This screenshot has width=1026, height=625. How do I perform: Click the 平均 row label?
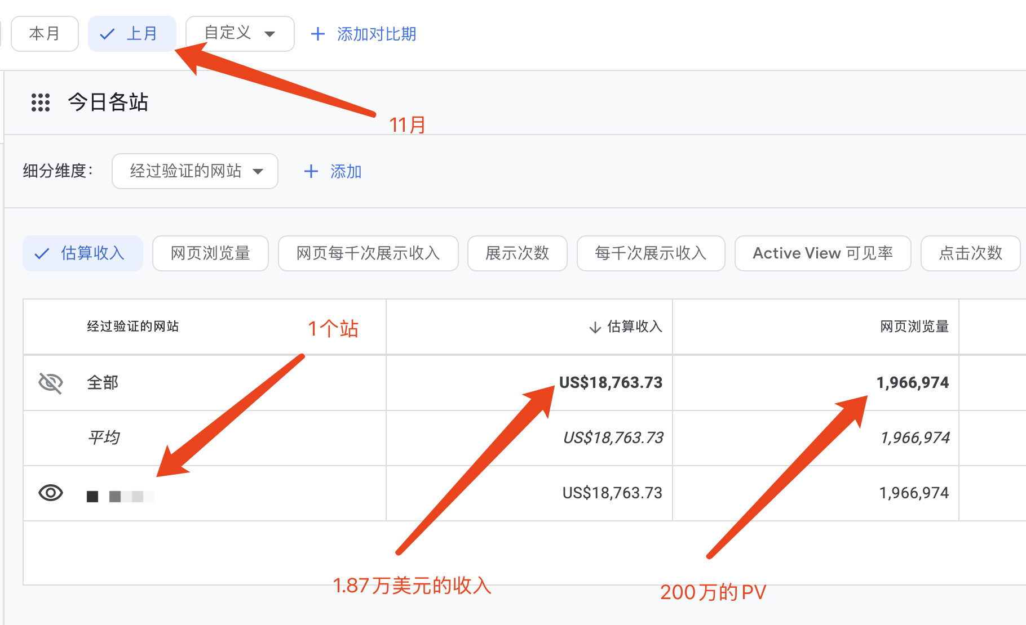(104, 437)
